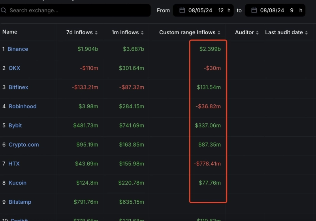Open the Crypto.com exchange link
The image size is (316, 221).
coord(24,145)
